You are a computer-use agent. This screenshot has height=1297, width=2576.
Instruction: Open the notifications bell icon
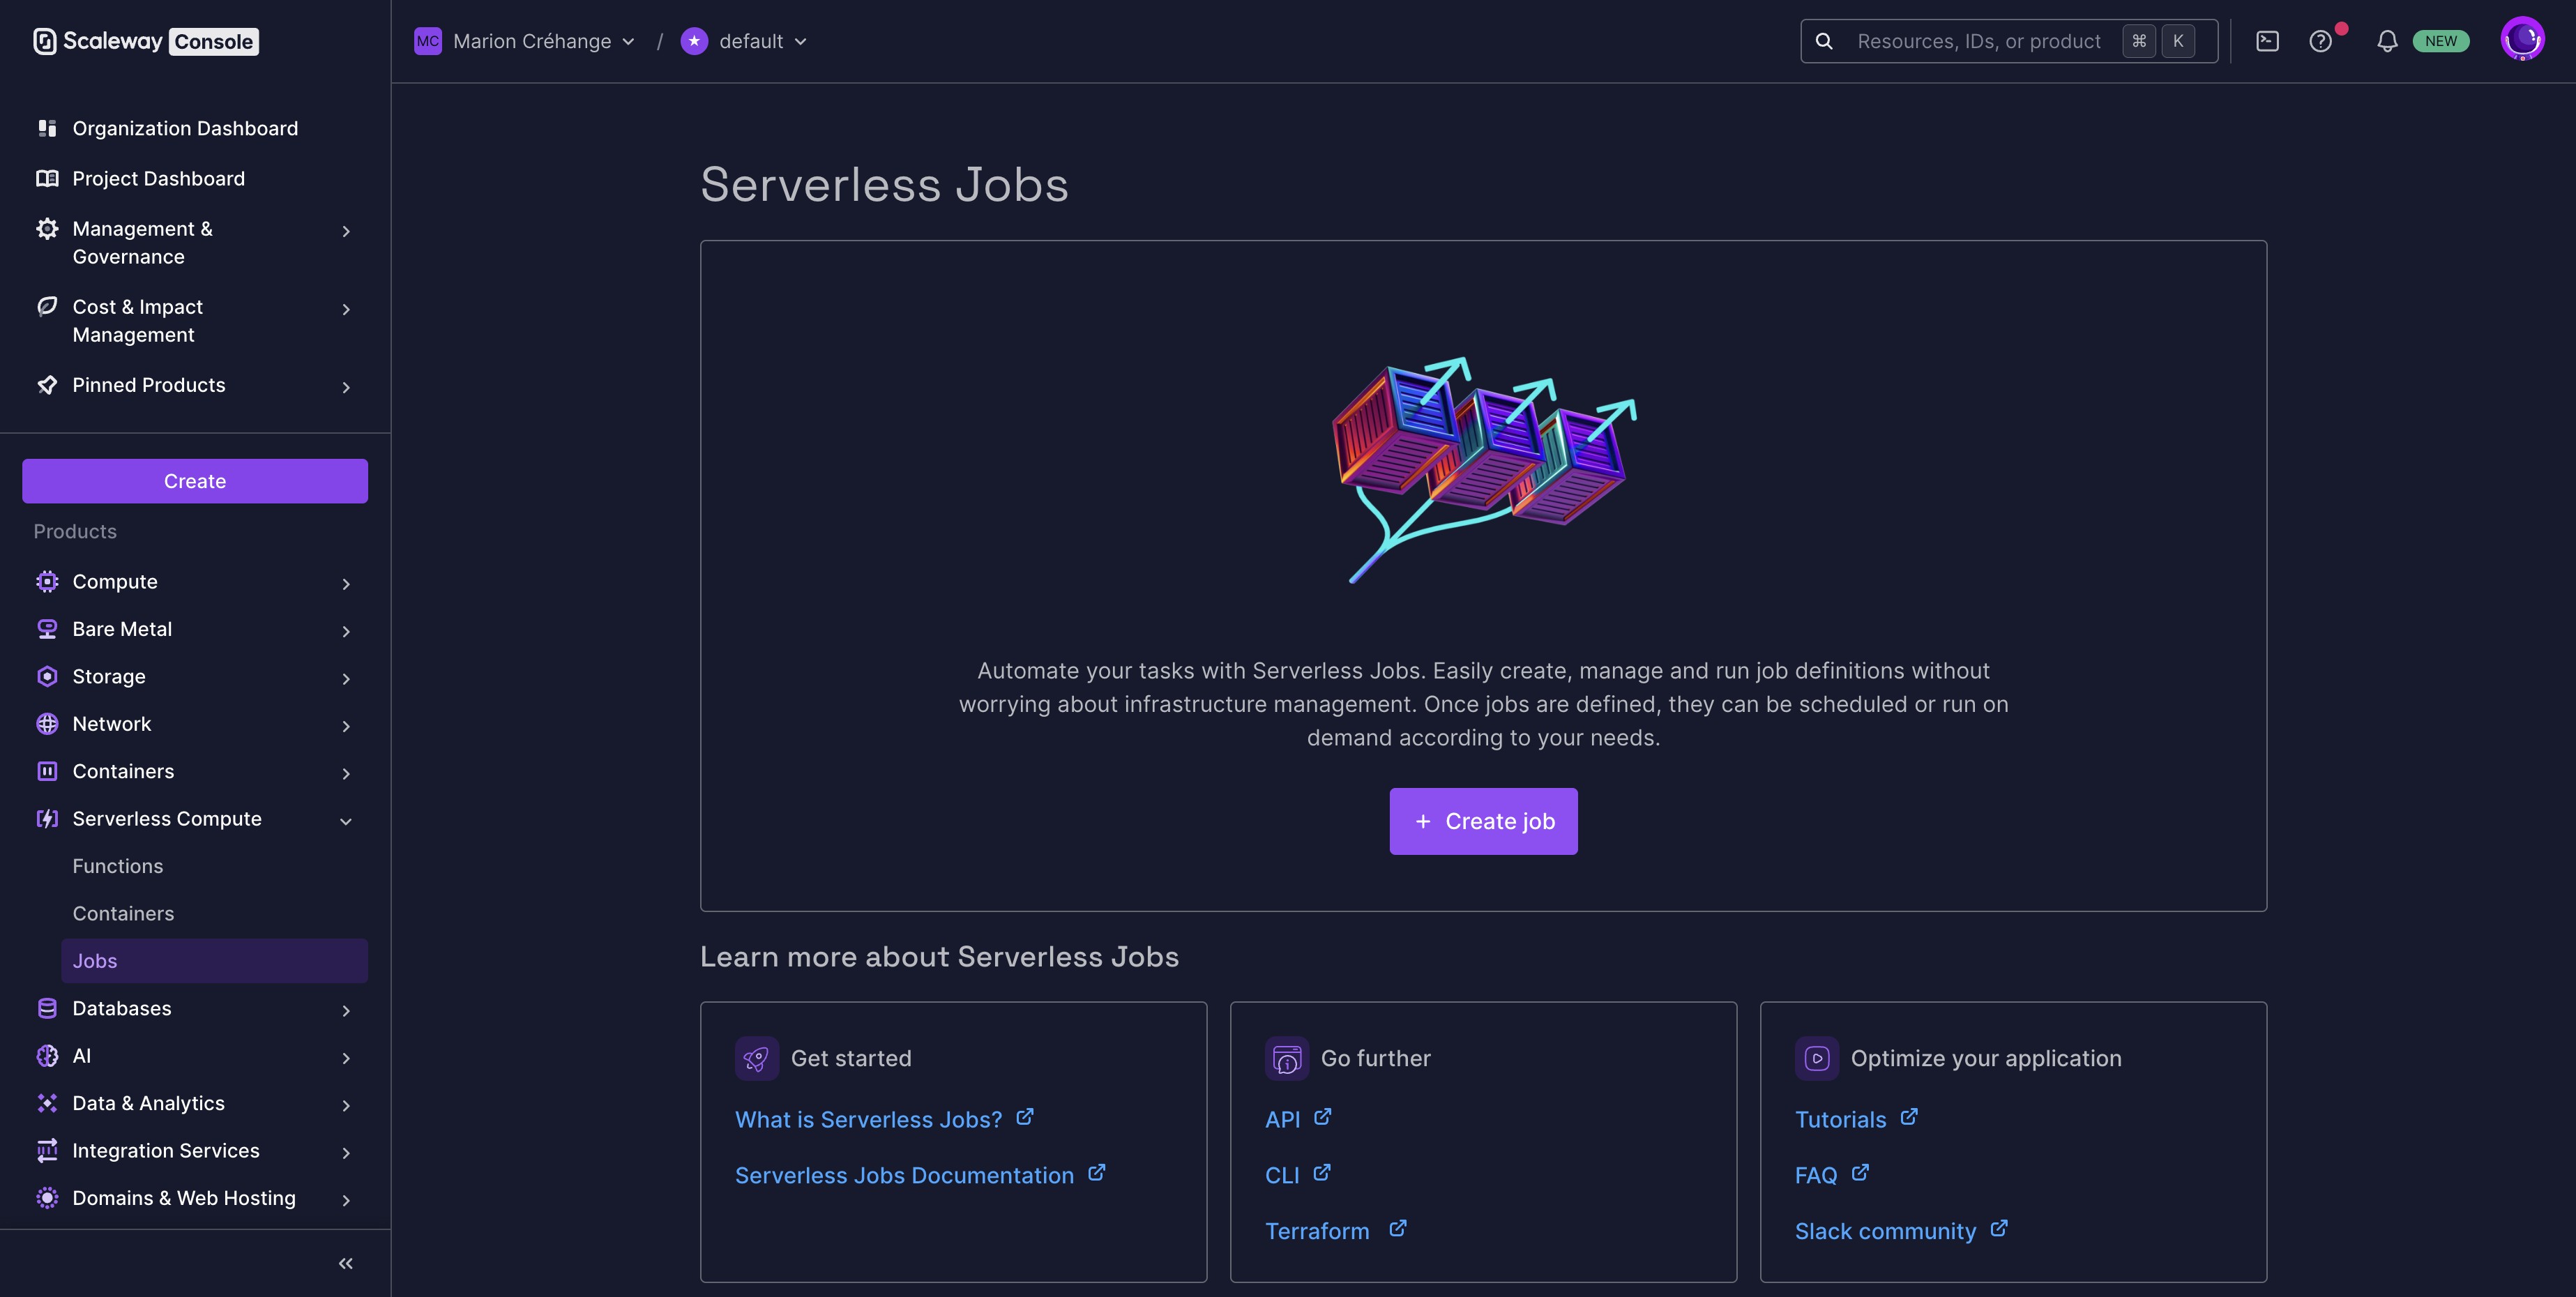click(x=2387, y=41)
